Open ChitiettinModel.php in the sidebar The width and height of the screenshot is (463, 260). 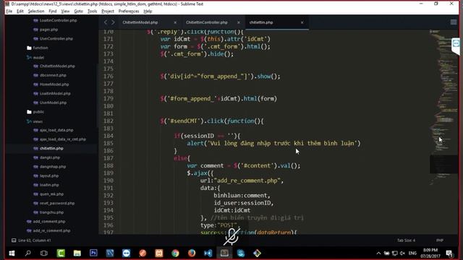(57, 66)
